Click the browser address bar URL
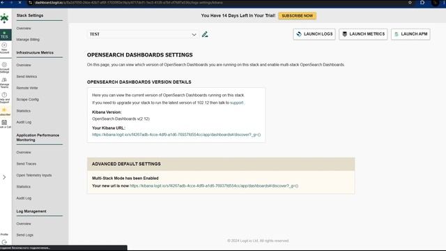Screen dimensions: 446x251 (128, 3)
